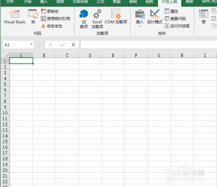Open the Visual Basic editor
The image size is (217, 187).
[15, 16]
